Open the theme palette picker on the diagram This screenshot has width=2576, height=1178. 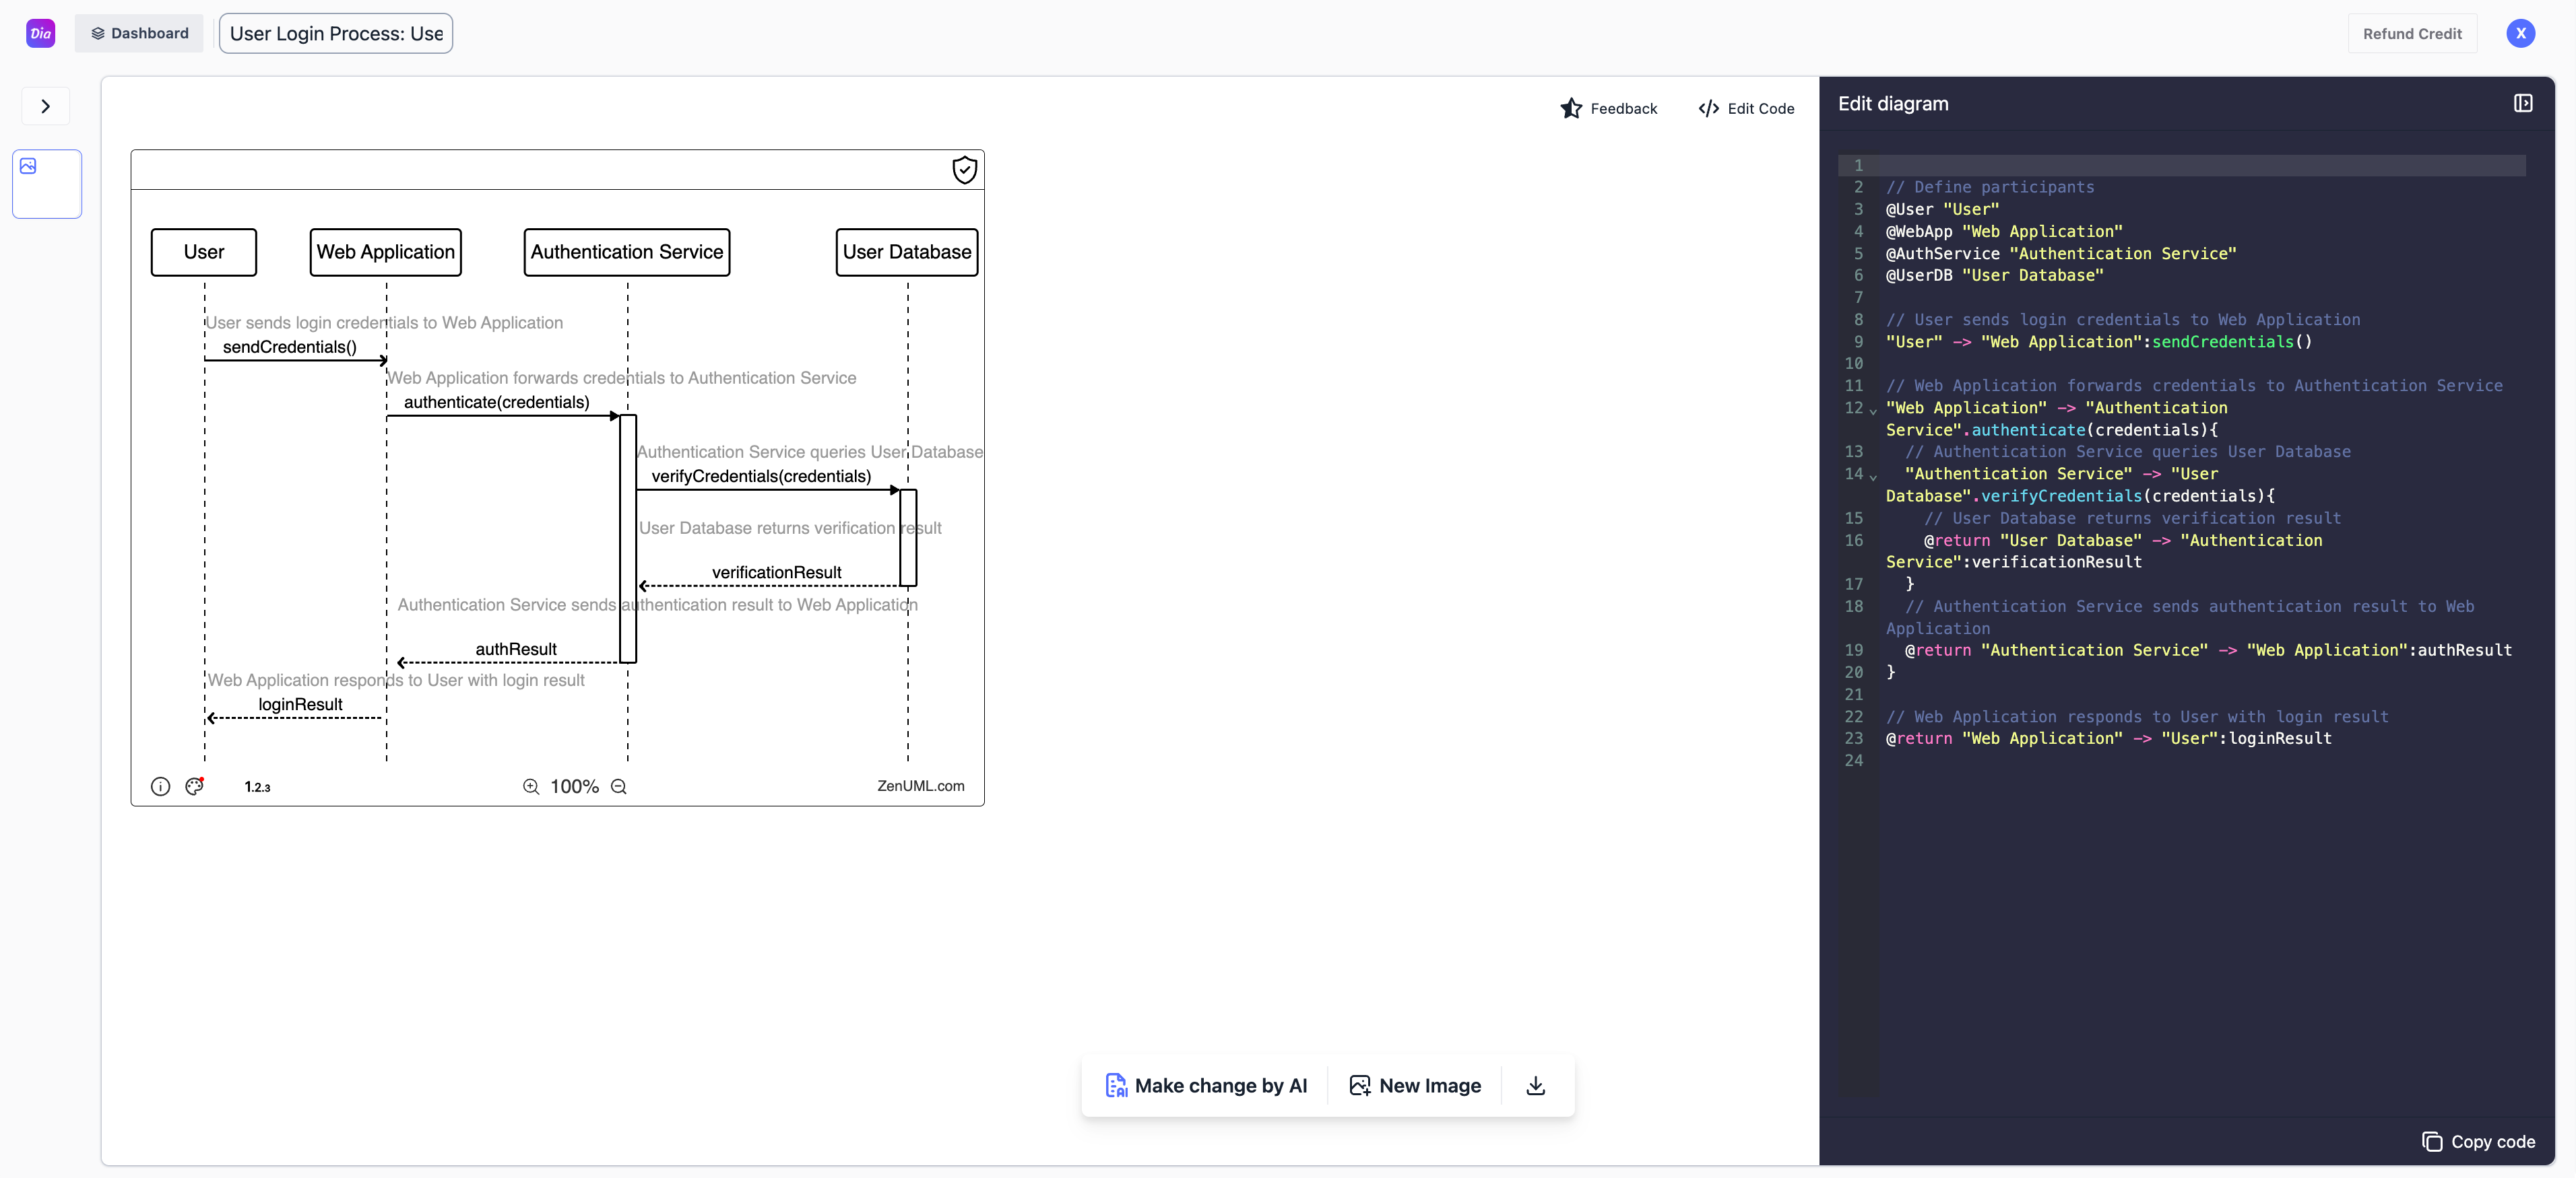coord(194,786)
